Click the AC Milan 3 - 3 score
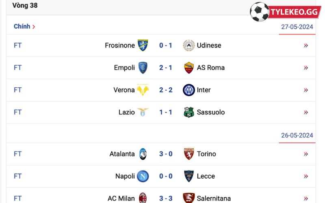 [166, 198]
